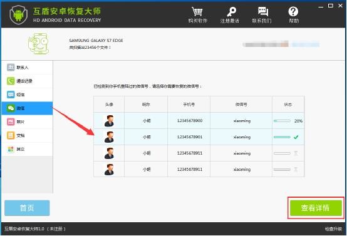Click the 昵称 column header
This screenshot has width=347, height=236.
pyautogui.click(x=146, y=105)
